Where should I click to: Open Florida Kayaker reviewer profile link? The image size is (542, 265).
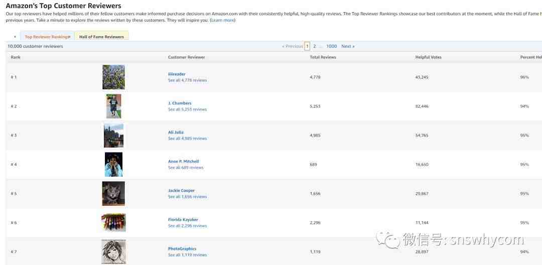tap(183, 219)
